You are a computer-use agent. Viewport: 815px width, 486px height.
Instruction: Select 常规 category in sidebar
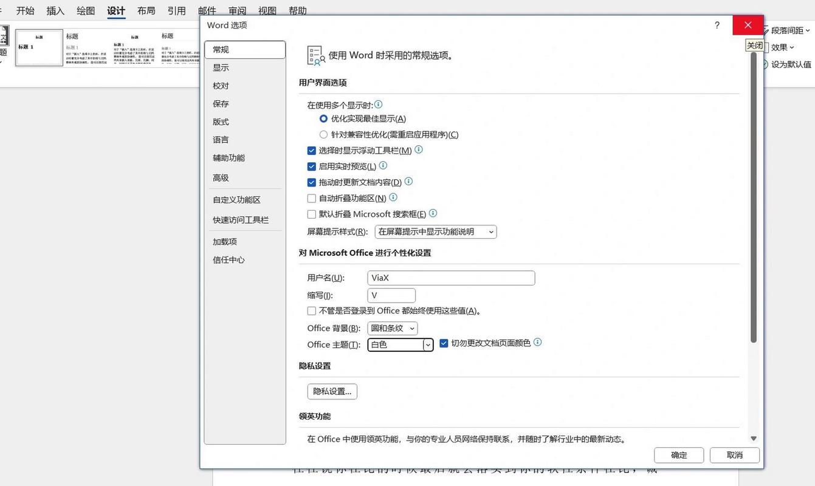245,50
